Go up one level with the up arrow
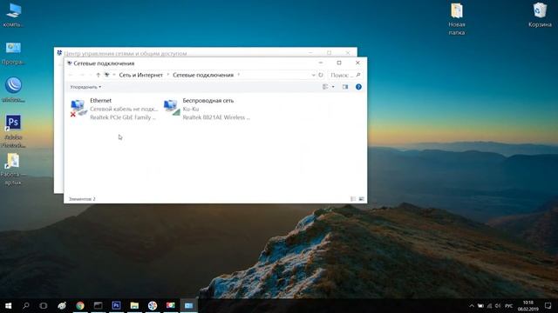This screenshot has height=313, width=558. click(x=99, y=75)
